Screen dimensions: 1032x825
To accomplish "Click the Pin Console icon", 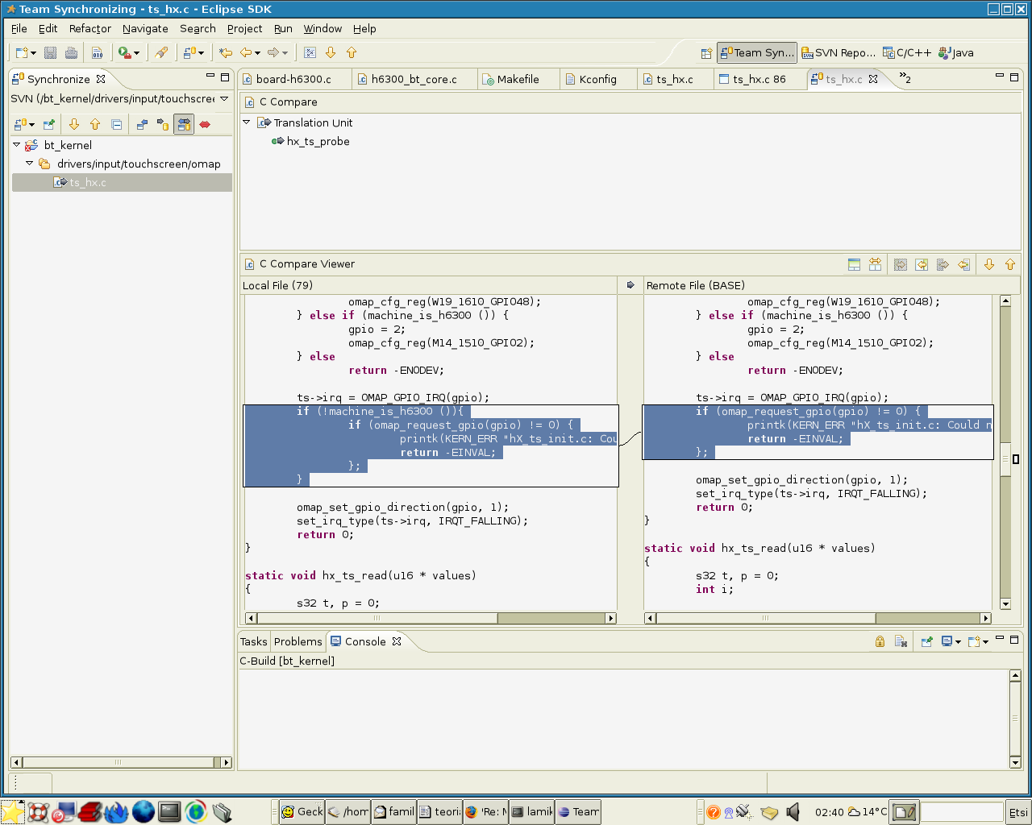I will 926,641.
